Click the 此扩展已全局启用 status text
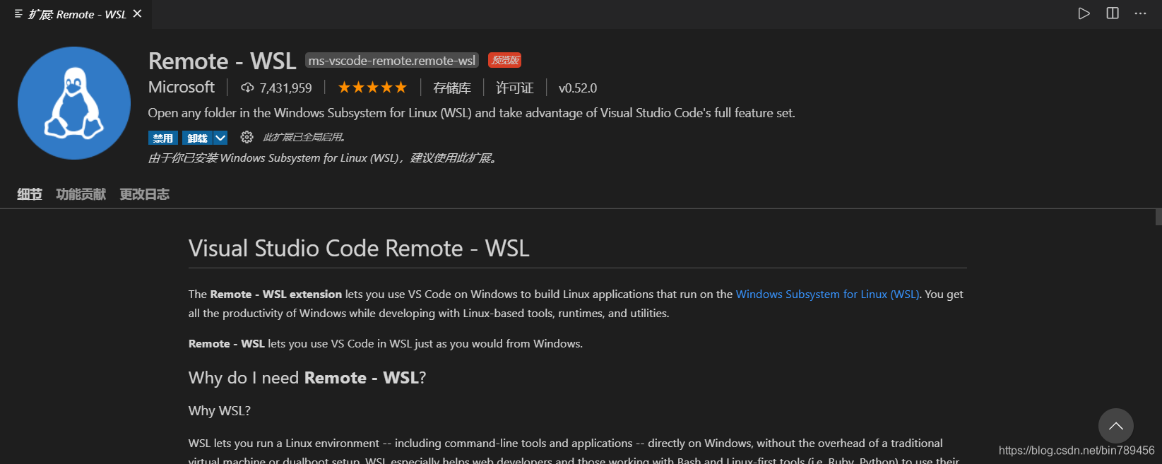 304,137
